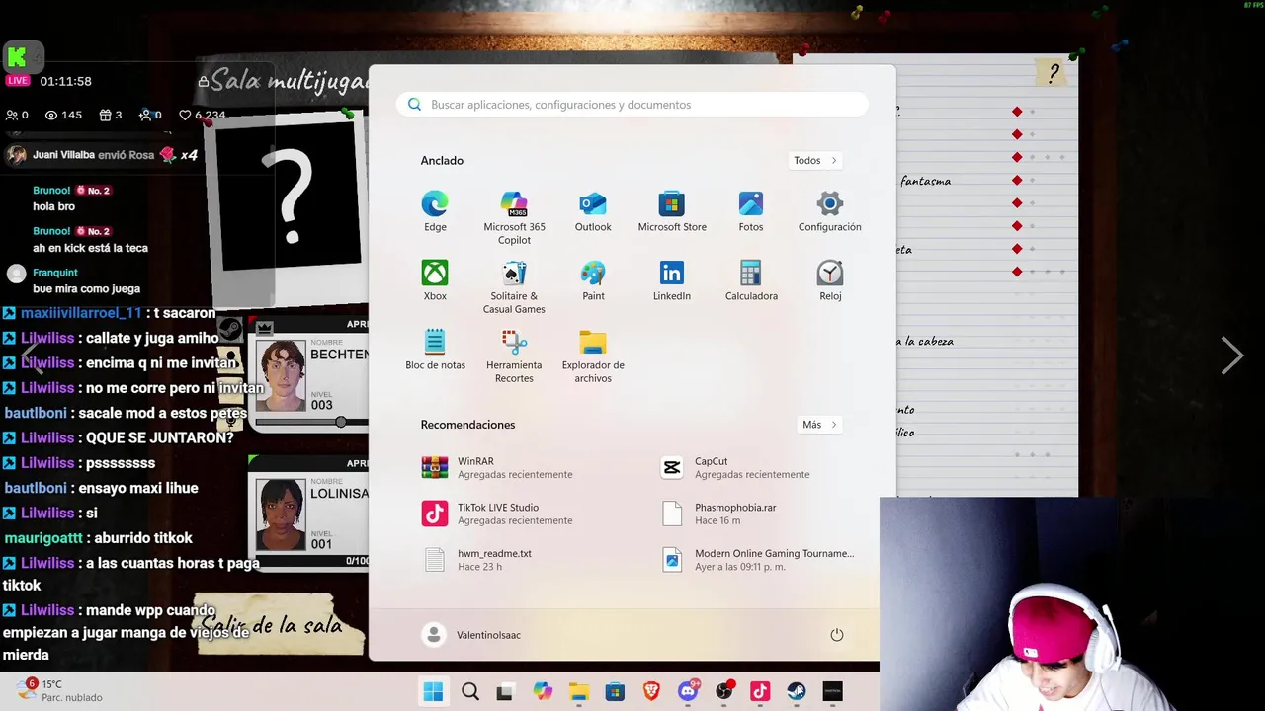Screen dimensions: 1265x711
Task: Launch Microsoft 365 Copilot pinned app
Action: [x=514, y=218]
